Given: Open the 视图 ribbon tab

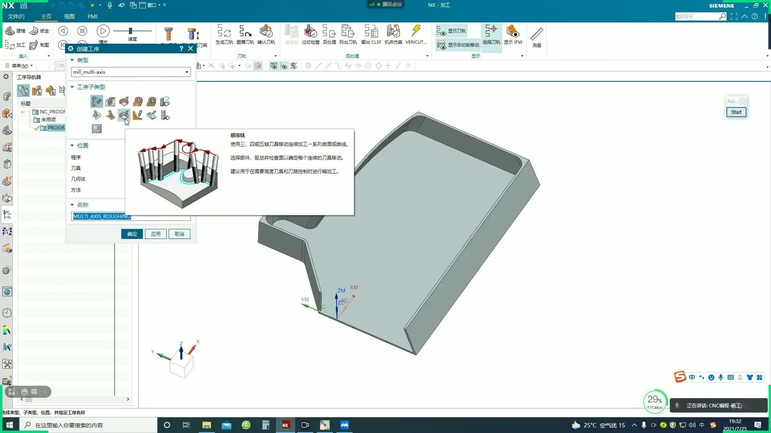Looking at the screenshot, I should (x=69, y=16).
